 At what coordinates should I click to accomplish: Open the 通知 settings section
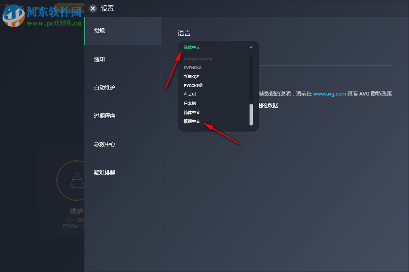(x=99, y=59)
